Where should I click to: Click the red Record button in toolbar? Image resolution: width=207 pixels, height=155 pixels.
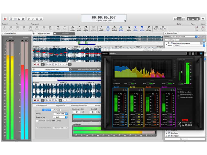click(x=5, y=19)
